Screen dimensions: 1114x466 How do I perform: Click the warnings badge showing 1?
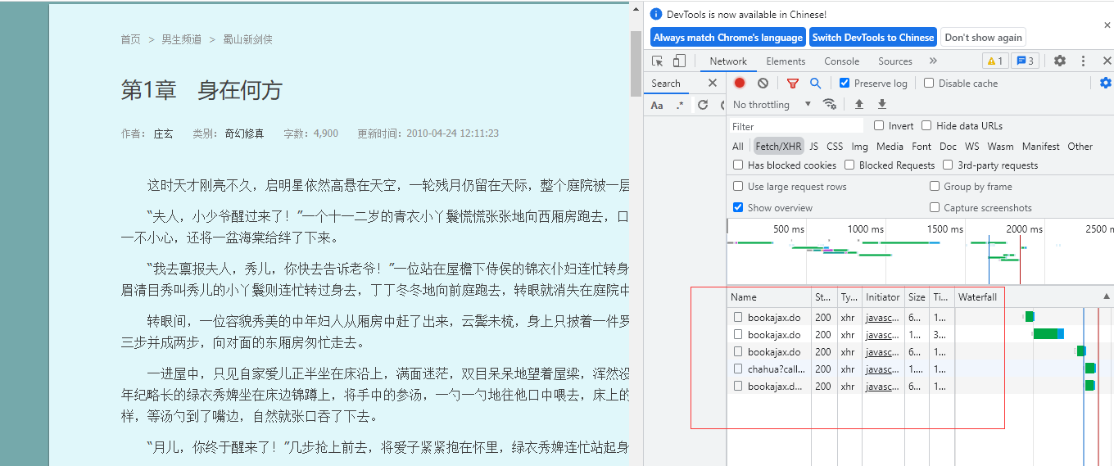tap(995, 61)
